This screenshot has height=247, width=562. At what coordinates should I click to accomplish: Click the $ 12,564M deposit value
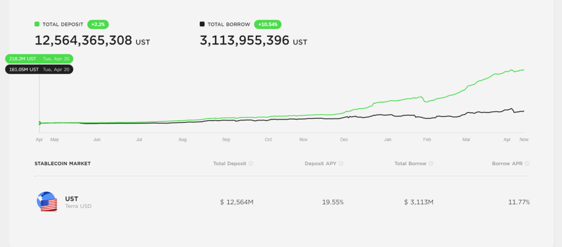pyautogui.click(x=237, y=202)
